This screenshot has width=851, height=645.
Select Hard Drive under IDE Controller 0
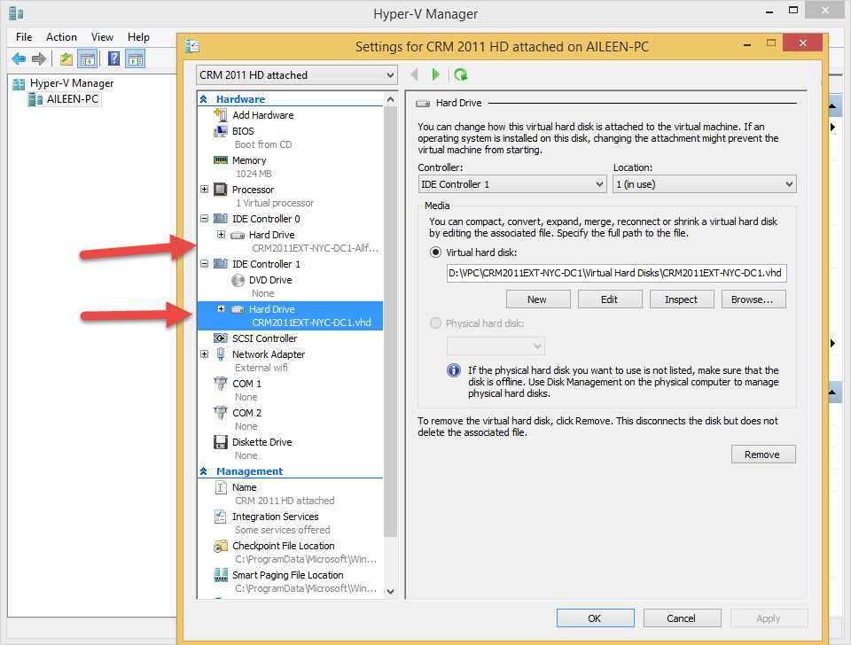[271, 236]
